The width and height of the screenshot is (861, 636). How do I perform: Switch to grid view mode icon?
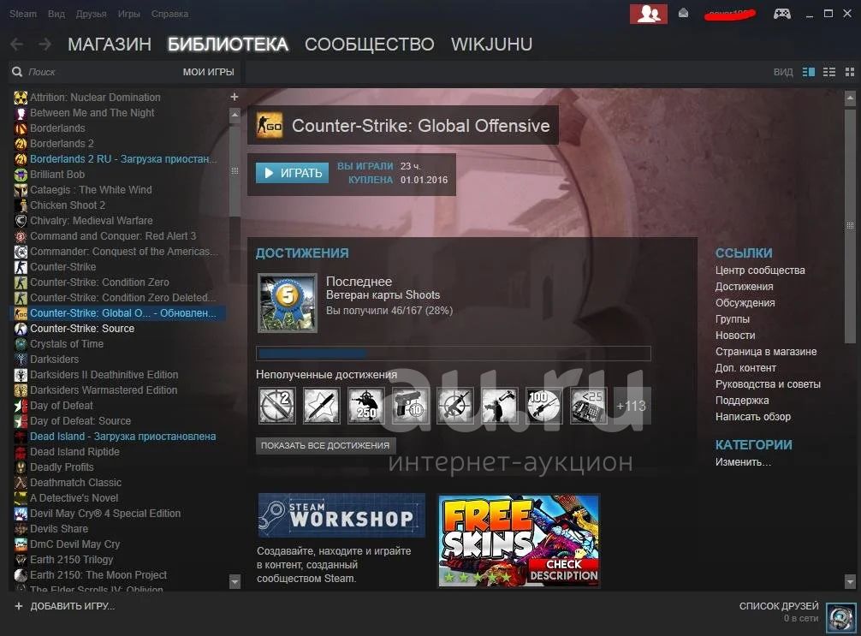[x=850, y=72]
